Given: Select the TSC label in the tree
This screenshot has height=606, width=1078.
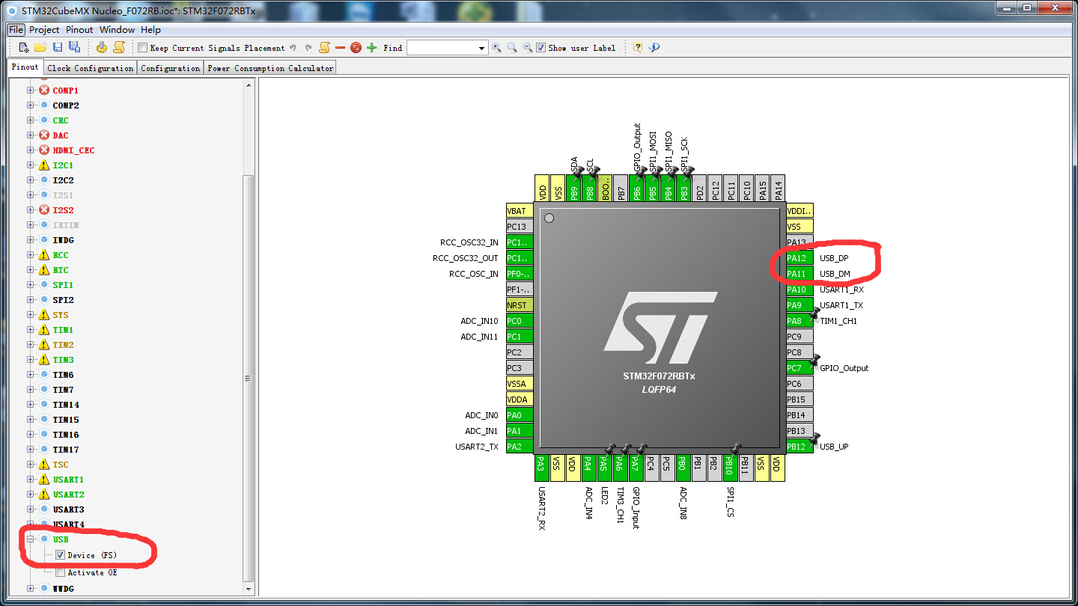Looking at the screenshot, I should (x=61, y=465).
